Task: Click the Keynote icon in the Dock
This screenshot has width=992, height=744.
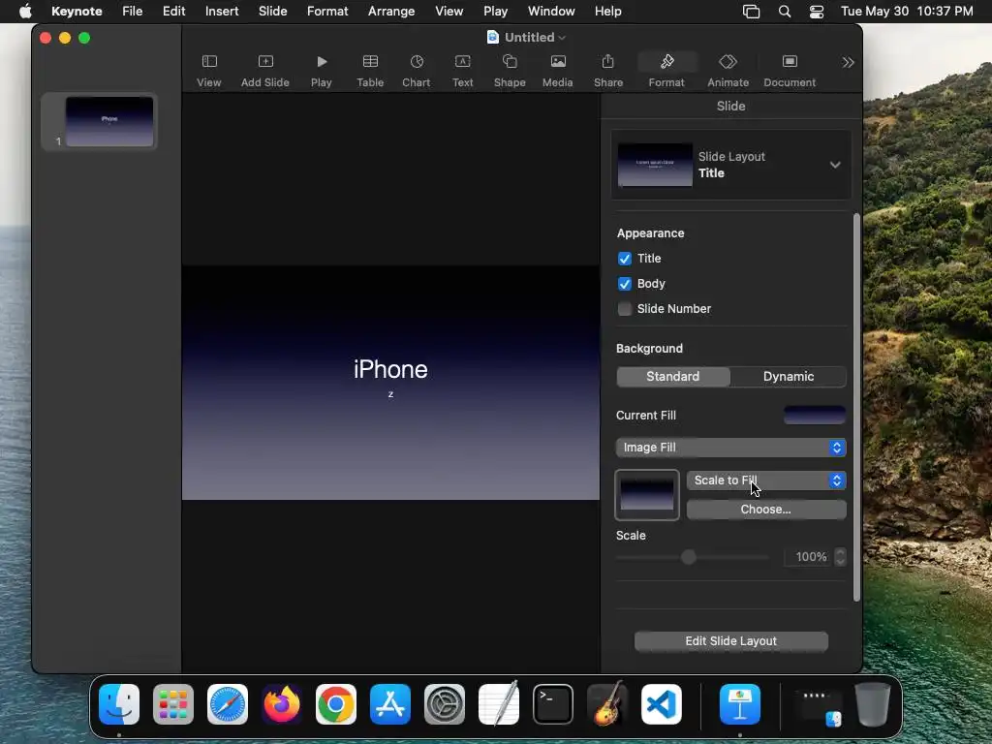Action: point(740,704)
